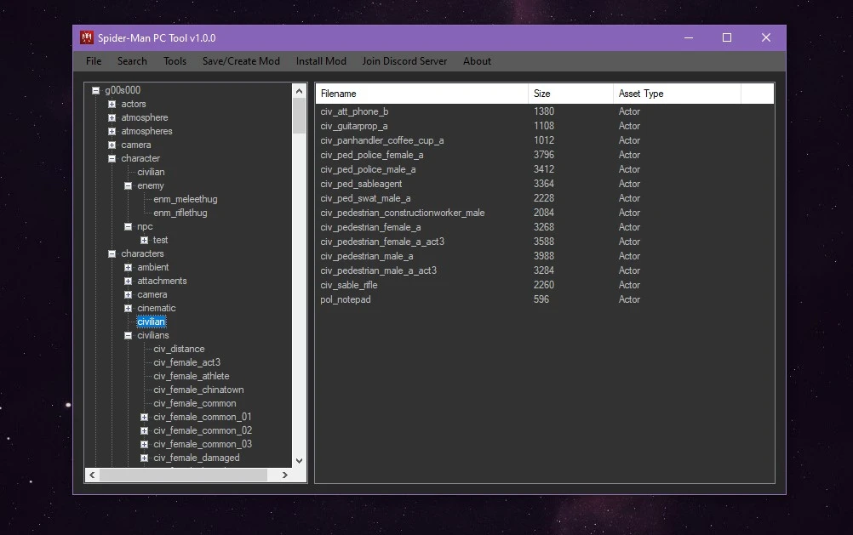Open the Tools menu
This screenshot has width=853, height=535.
[175, 61]
